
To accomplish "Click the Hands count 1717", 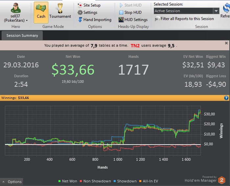I will click(x=133, y=70).
